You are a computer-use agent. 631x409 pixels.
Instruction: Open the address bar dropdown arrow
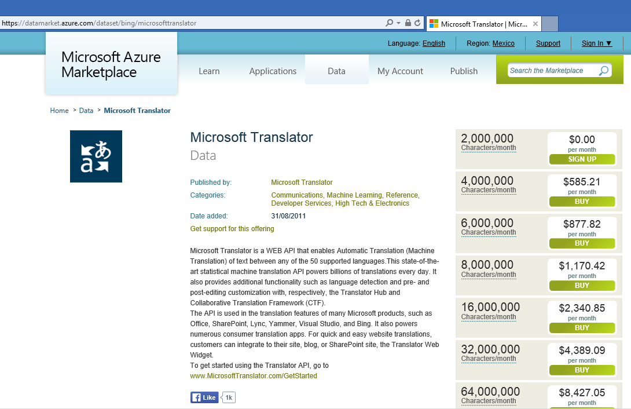pos(398,23)
